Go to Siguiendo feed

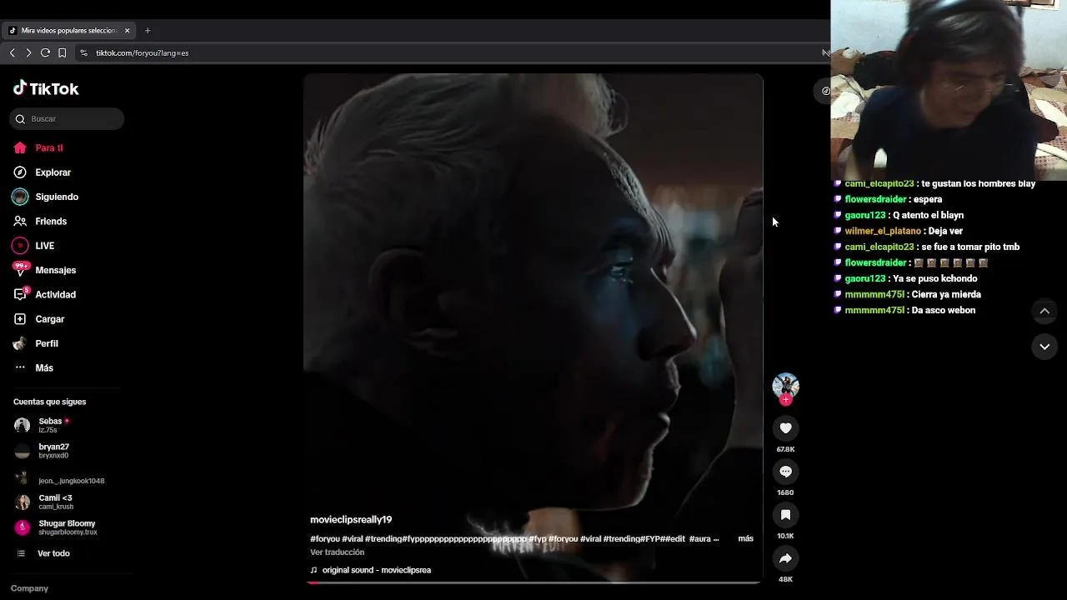coord(57,197)
